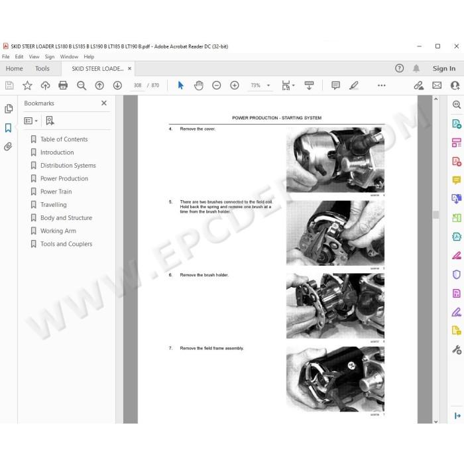Switch to the Home tab
Viewport: 464px width, 464px height.
pos(14,69)
